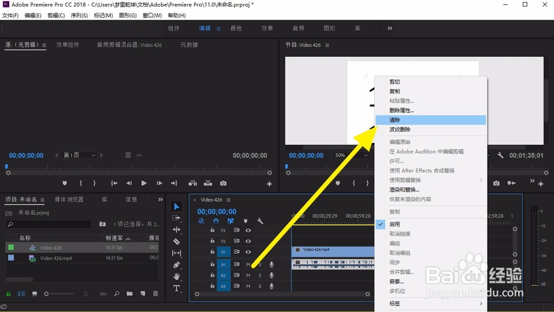Open the 序列(S) menu
Screen dimensions: 554x312
pos(79,15)
